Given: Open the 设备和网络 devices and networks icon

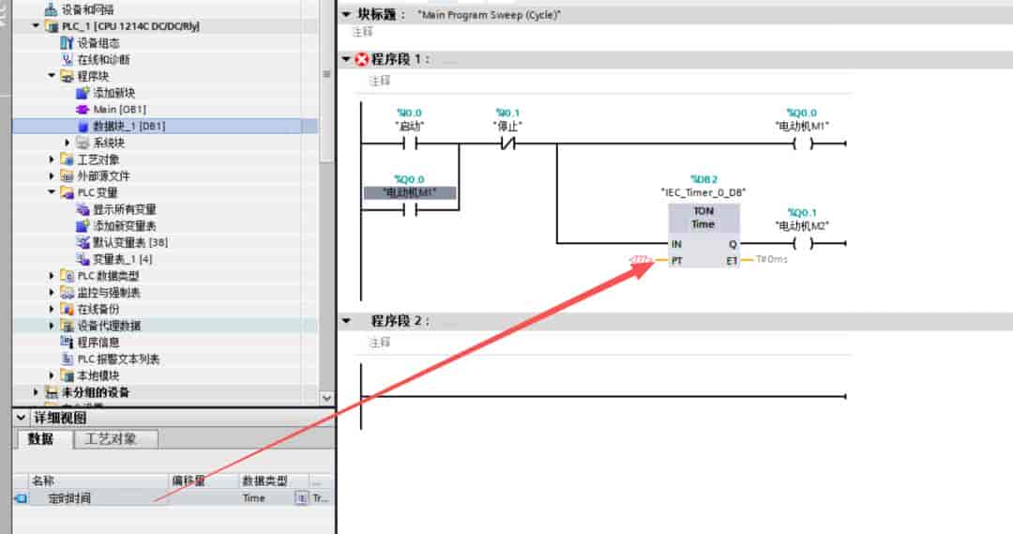Looking at the screenshot, I should click(51, 9).
